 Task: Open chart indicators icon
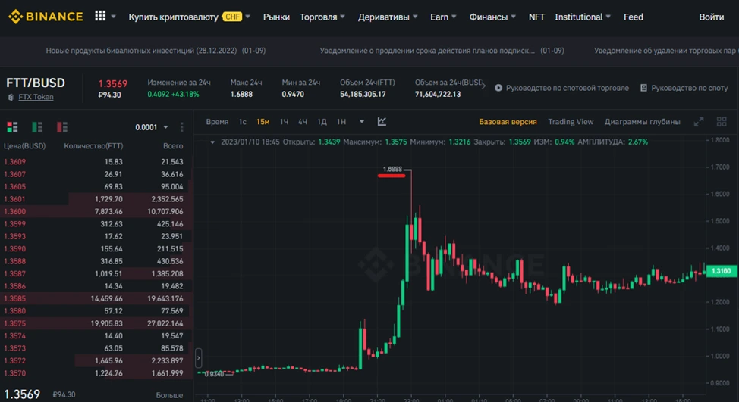click(x=382, y=122)
